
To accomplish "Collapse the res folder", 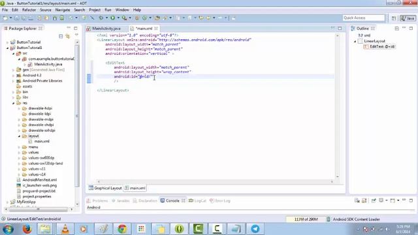I will (x=13, y=103).
